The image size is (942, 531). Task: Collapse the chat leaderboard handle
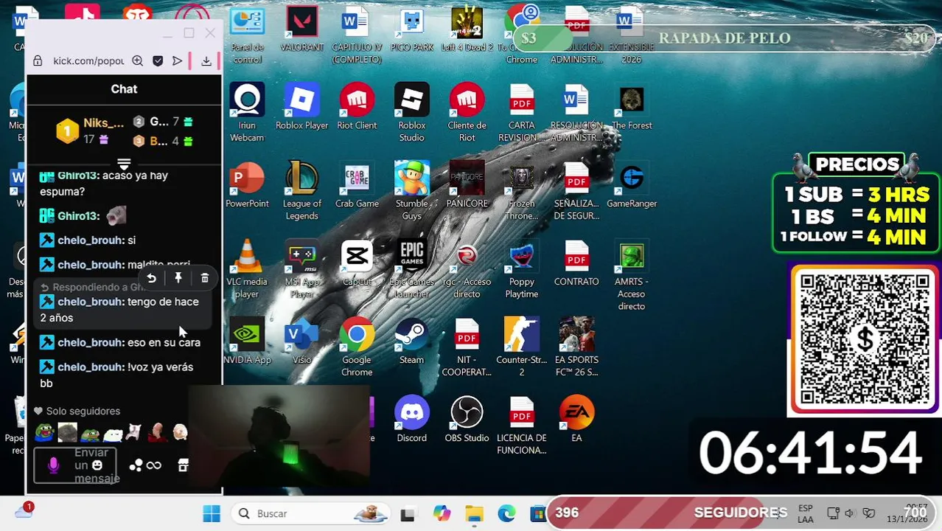(124, 164)
